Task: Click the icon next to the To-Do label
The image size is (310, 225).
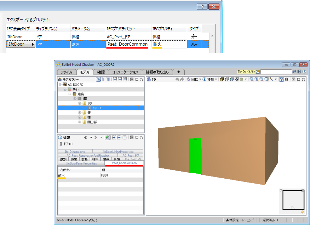Action: pos(258,71)
